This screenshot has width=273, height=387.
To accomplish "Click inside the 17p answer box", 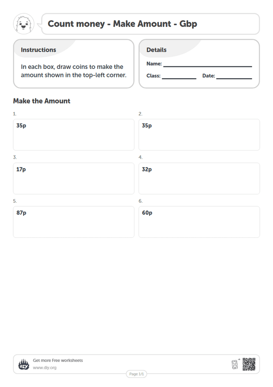I will click(x=74, y=178).
